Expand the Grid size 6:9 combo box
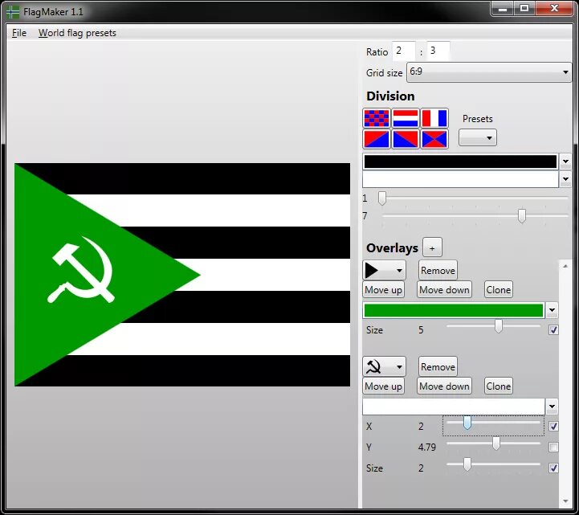 click(489, 72)
